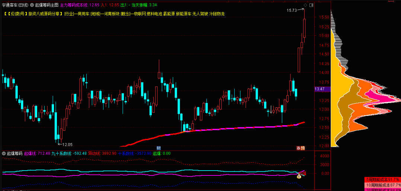Image resolution: width=401 pixels, height=191 pixels.
Task: Click the 九十系数线: -592.48 readout
Action: coord(69,153)
